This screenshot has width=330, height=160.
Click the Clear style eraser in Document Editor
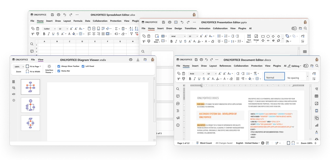231,79
